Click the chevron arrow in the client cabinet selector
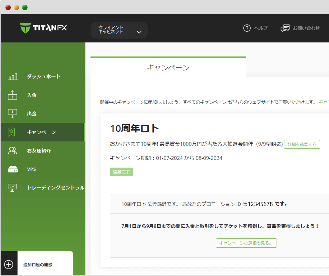This screenshot has width=329, height=276. point(139,32)
